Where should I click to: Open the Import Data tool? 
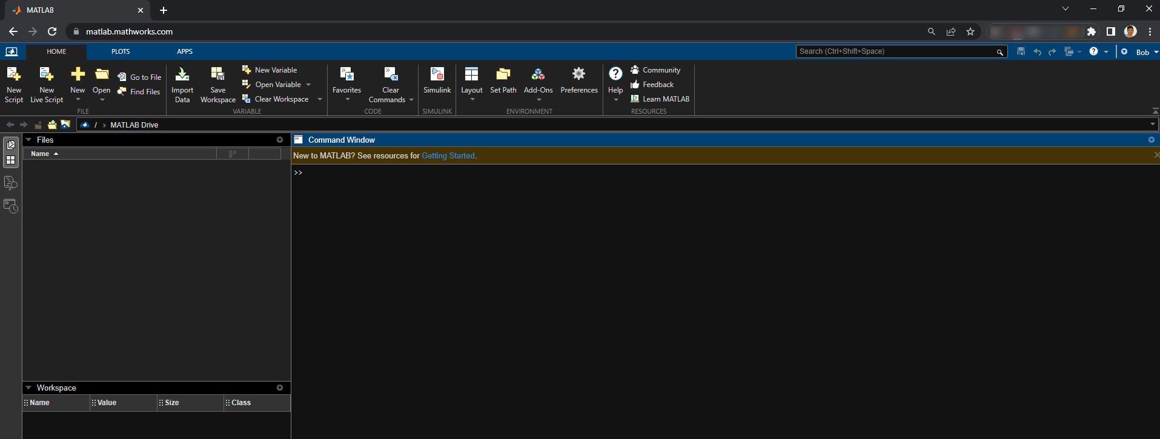[182, 85]
